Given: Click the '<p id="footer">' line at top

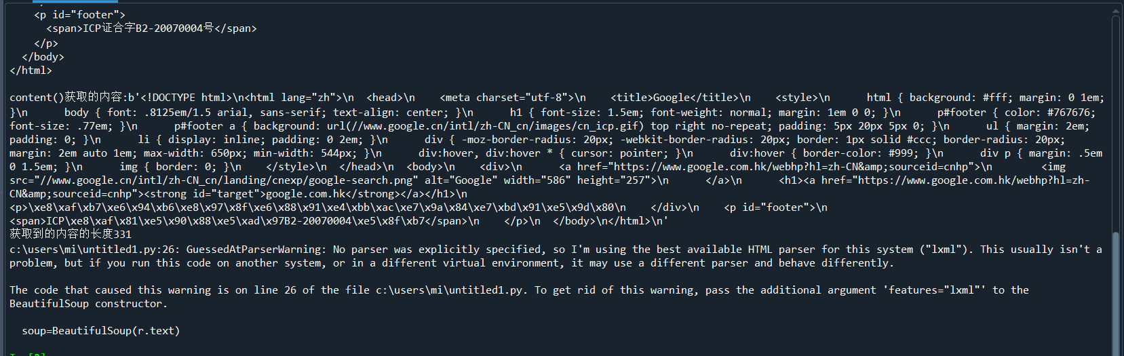Looking at the screenshot, I should click(x=79, y=15).
